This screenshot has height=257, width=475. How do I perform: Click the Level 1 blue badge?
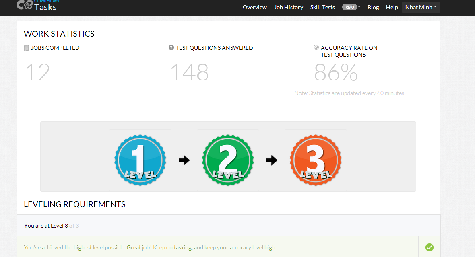(x=140, y=160)
